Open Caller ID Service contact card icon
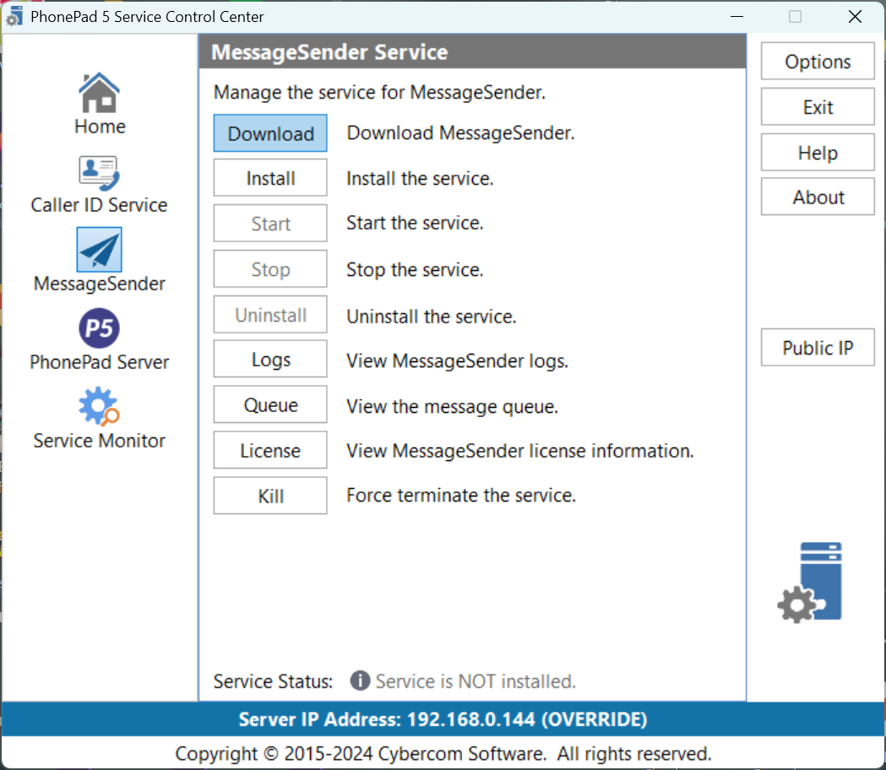This screenshot has height=770, width=886. (x=99, y=173)
